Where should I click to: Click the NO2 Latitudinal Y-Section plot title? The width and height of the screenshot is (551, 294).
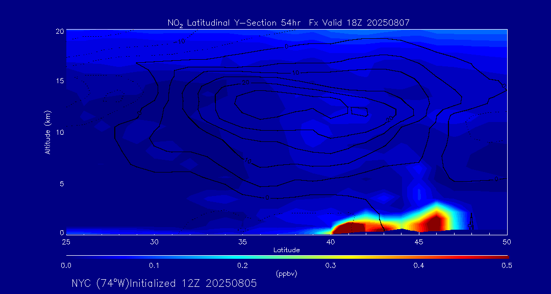coord(288,22)
